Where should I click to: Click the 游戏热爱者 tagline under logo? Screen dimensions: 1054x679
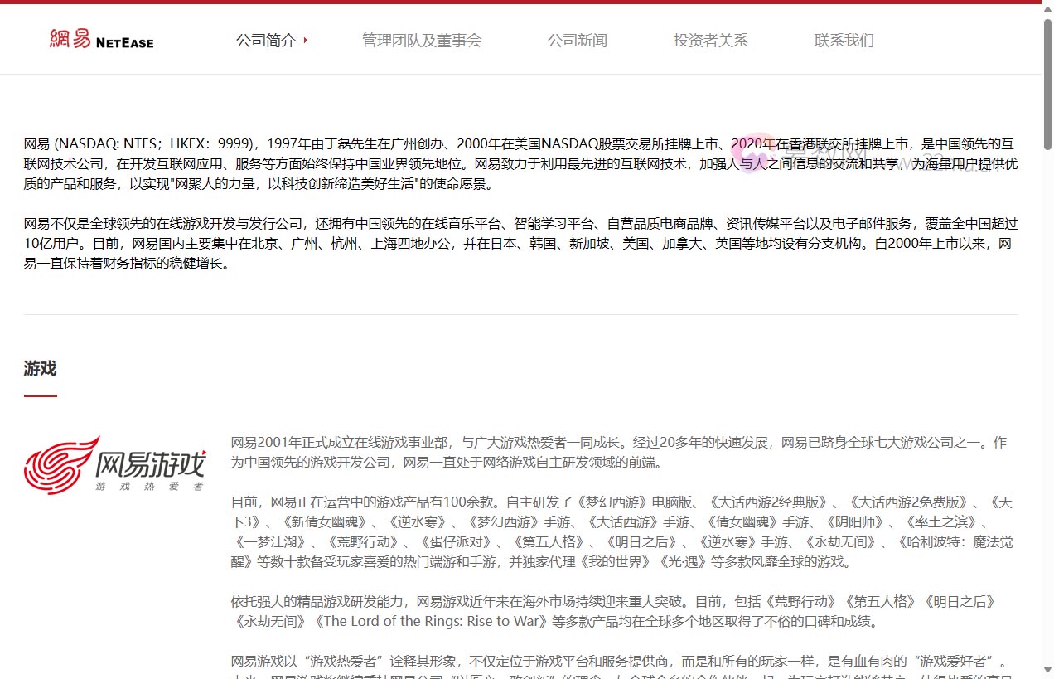(x=149, y=486)
